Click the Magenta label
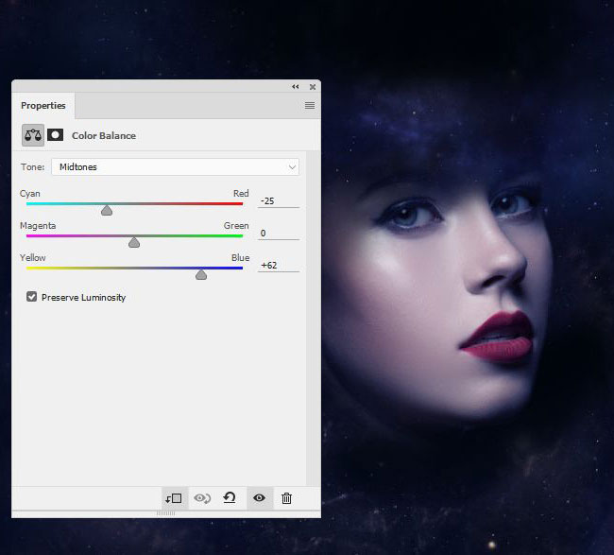This screenshot has height=555, width=614. 38,226
